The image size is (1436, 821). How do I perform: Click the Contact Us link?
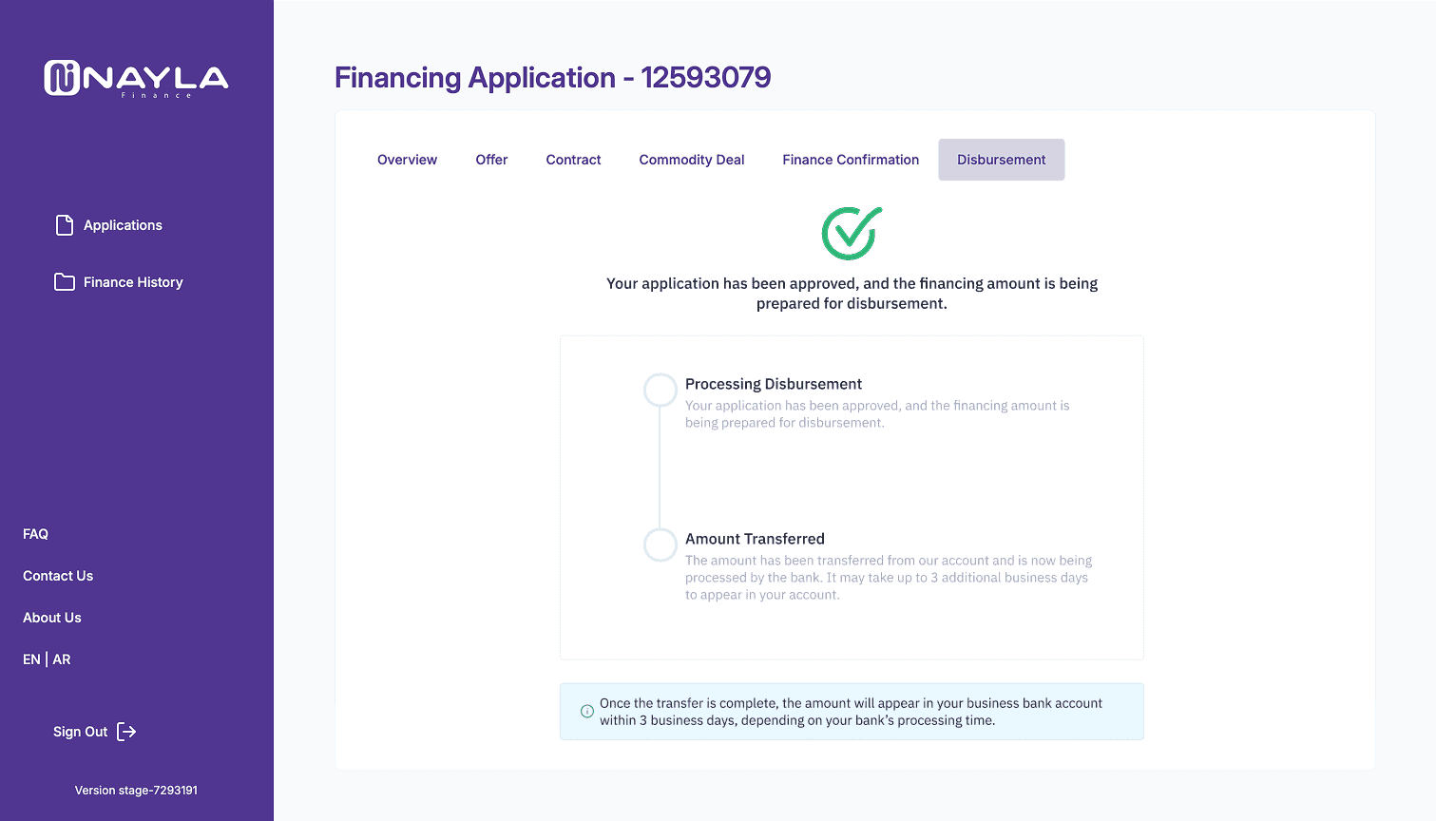tap(58, 575)
